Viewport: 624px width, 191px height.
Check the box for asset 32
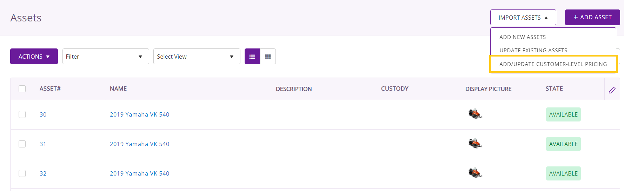(22, 173)
